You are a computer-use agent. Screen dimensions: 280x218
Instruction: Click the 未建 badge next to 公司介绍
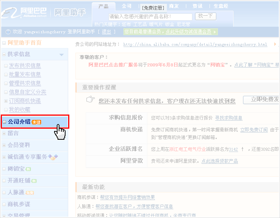pos(37,122)
